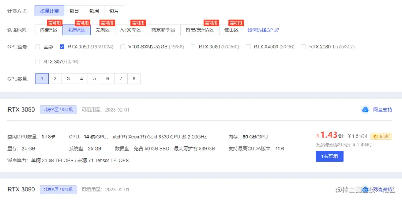Check the V100-SXM2-32GB checkbox

[122, 46]
